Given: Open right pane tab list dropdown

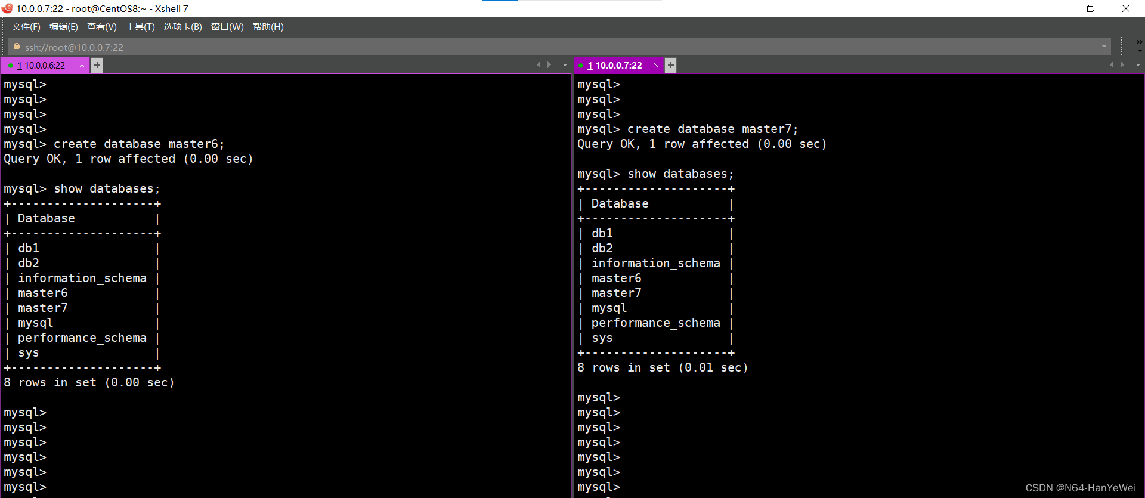Looking at the screenshot, I should click(1138, 65).
